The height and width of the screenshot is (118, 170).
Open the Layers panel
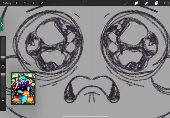[x=156, y=3]
